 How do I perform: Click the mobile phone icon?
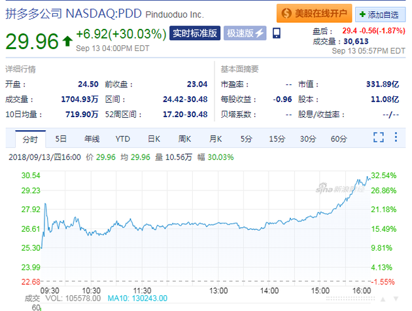point(277,33)
